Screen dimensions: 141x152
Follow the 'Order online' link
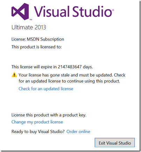[78, 132]
